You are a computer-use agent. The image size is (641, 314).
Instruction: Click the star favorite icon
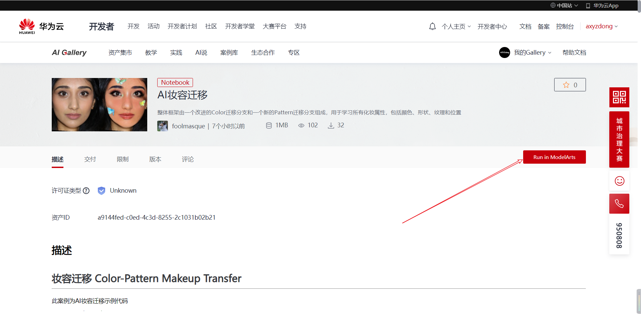566,85
